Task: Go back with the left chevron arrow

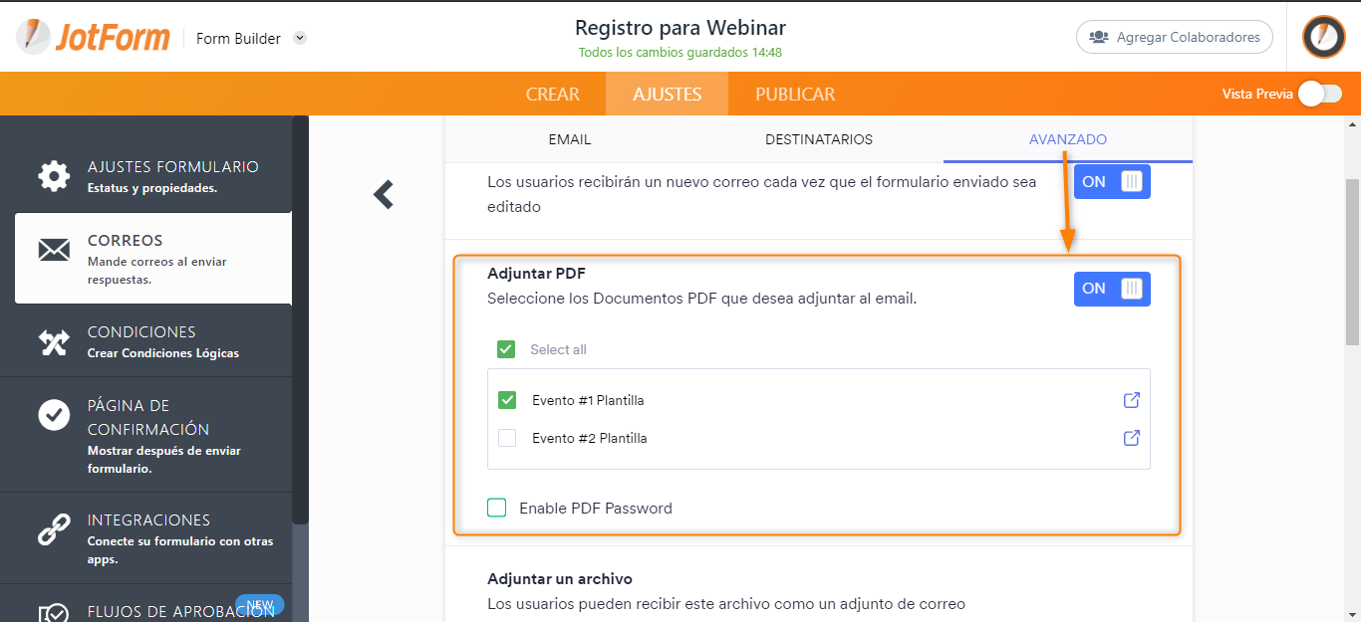Action: coord(384,194)
